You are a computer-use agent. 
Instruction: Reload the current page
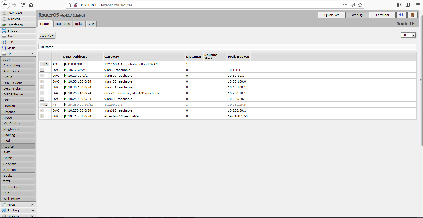[23, 5]
